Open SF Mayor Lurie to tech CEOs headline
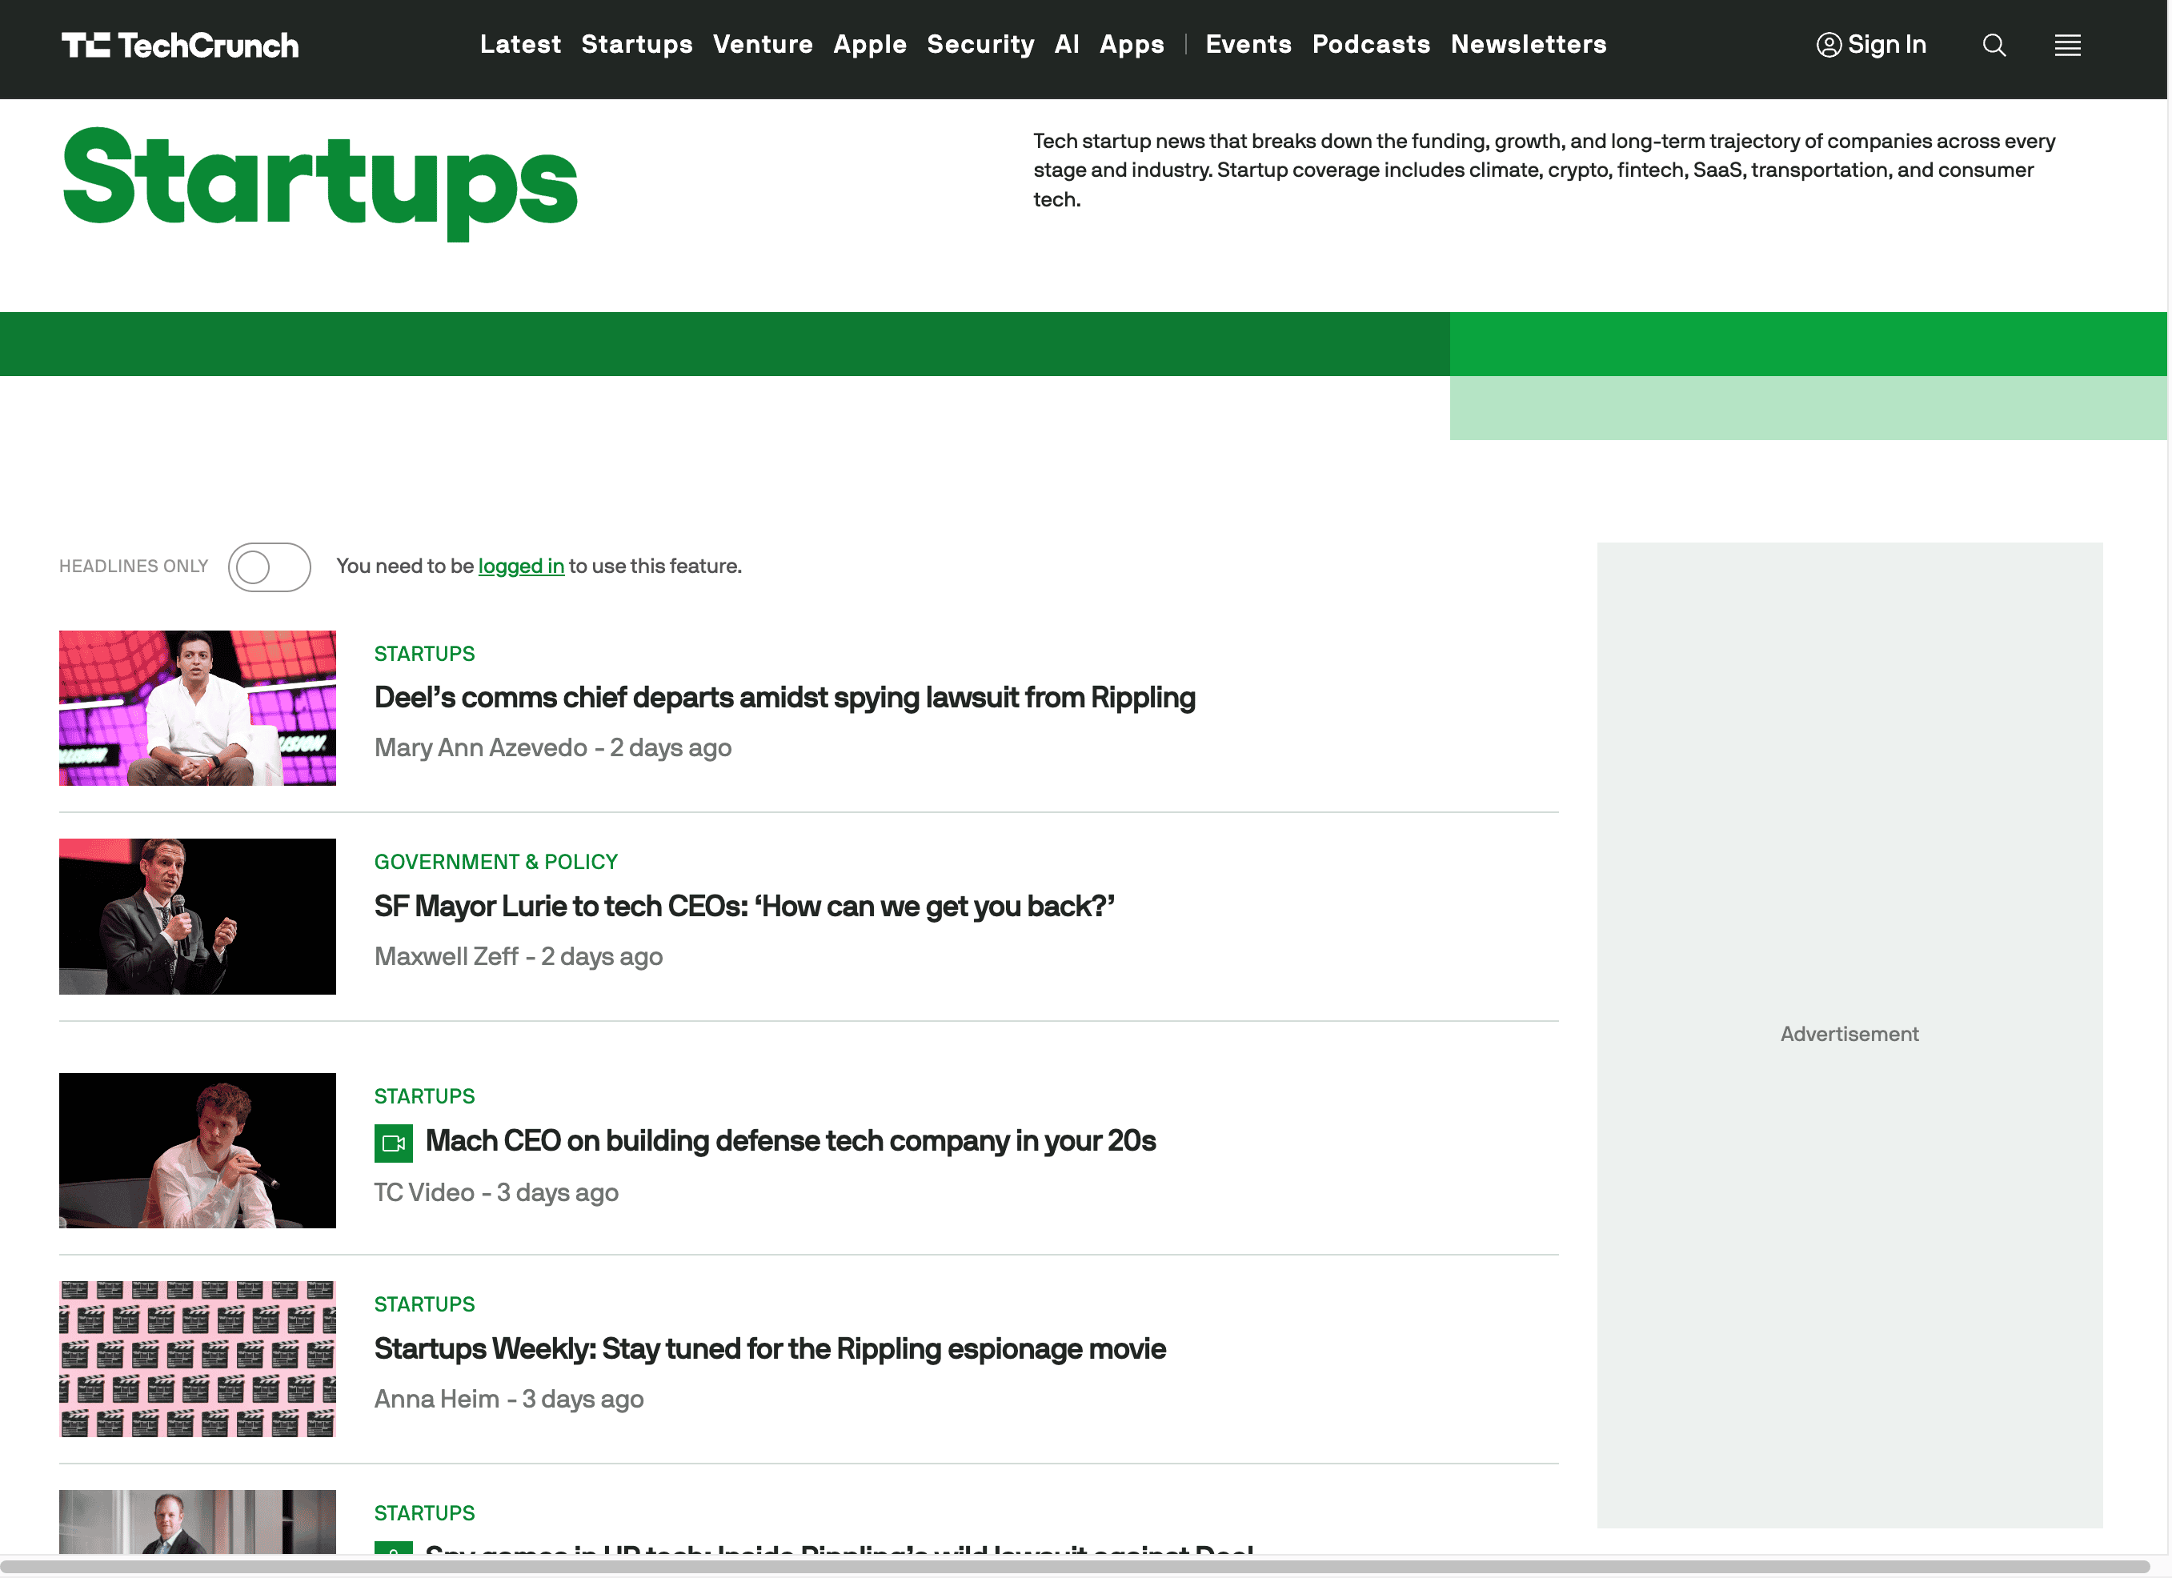2172x1578 pixels. tap(744, 906)
